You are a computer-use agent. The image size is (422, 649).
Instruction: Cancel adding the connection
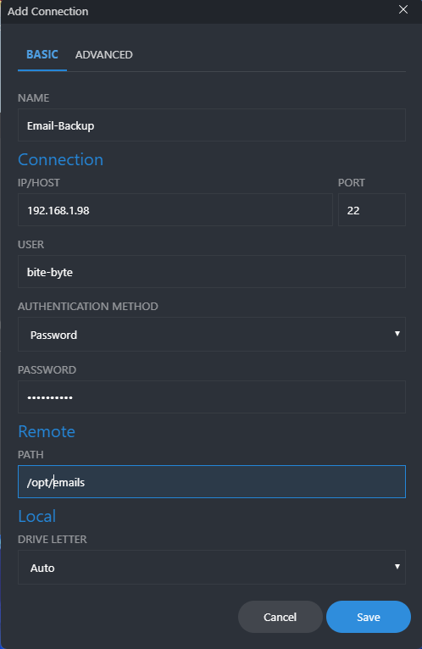[x=280, y=617]
